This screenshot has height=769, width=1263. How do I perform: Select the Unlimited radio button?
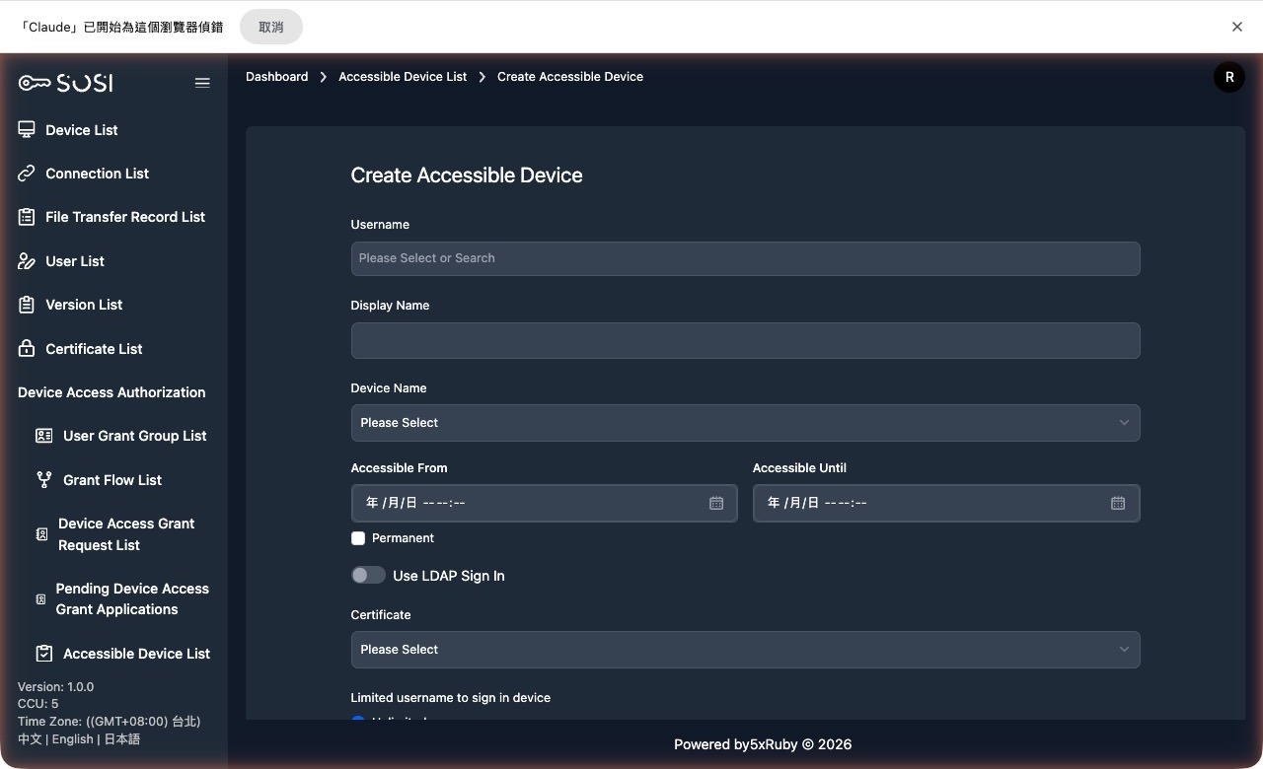(358, 722)
